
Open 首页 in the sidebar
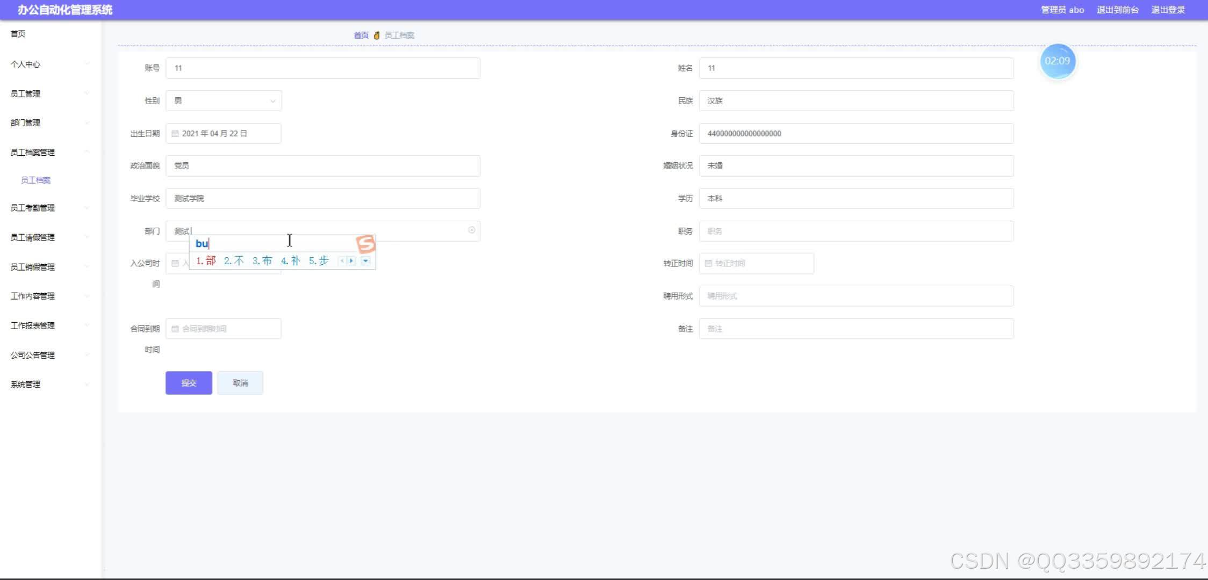coord(18,34)
